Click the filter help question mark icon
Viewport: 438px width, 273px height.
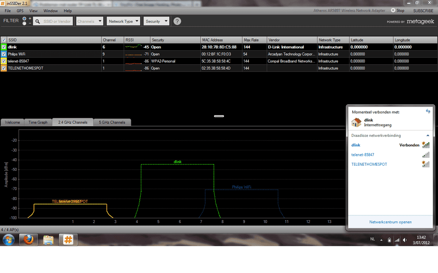(177, 21)
